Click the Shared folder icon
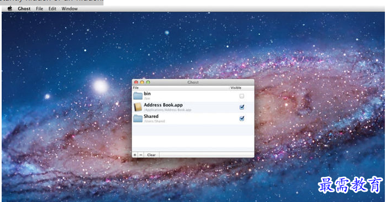 tap(138, 118)
